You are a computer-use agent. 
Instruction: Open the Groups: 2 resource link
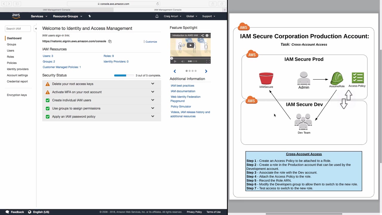(49, 62)
